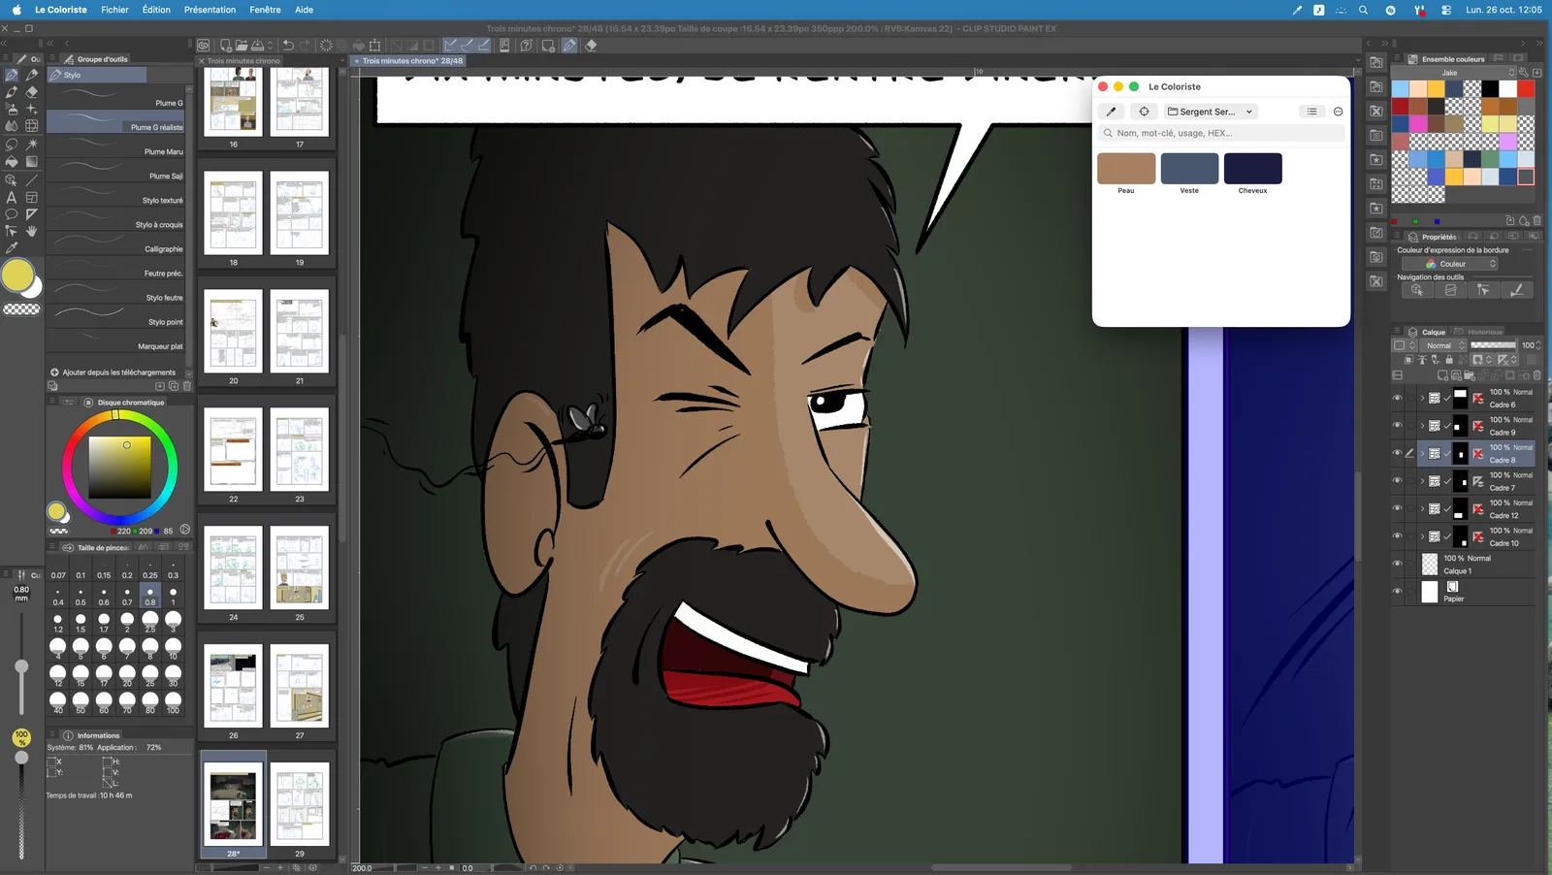Pick the Peau swatch in Le Coloriste
Viewport: 1552px width, 875px height.
[1126, 169]
